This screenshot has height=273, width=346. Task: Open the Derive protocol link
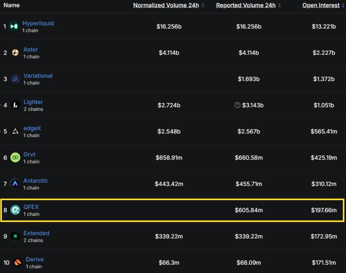(35, 259)
